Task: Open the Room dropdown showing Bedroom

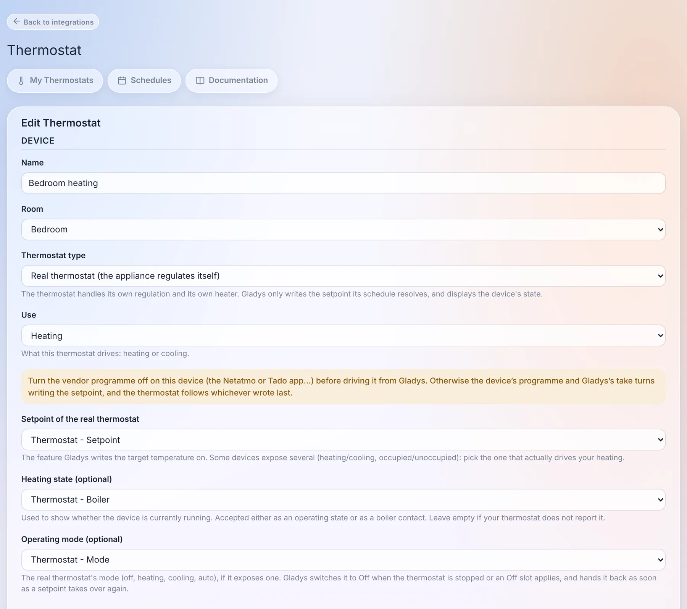Action: [343, 230]
